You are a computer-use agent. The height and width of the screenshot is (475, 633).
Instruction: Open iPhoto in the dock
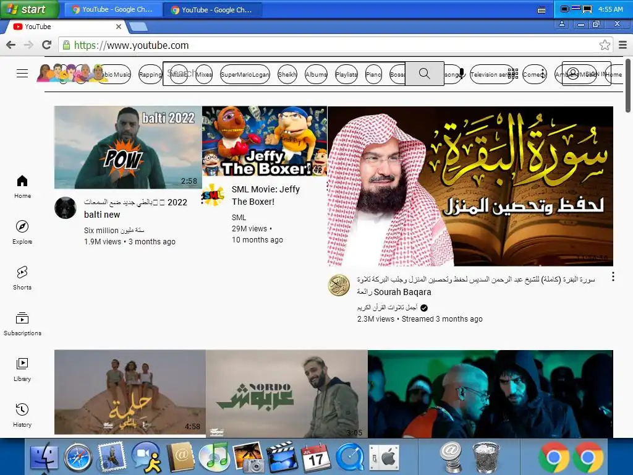(248, 457)
